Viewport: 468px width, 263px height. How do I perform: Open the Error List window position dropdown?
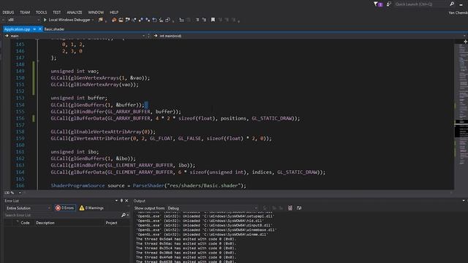pyautogui.click(x=116, y=201)
